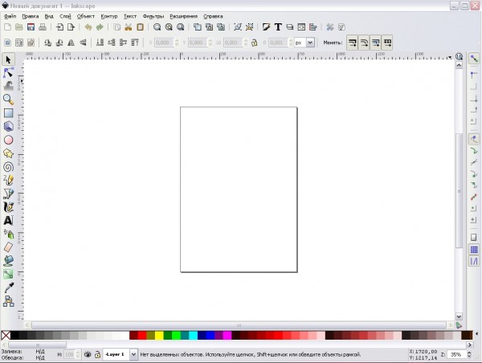Image resolution: width=482 pixels, height=363 pixels.
Task: Select the Pencil freehand tool
Action: click(x=8, y=180)
